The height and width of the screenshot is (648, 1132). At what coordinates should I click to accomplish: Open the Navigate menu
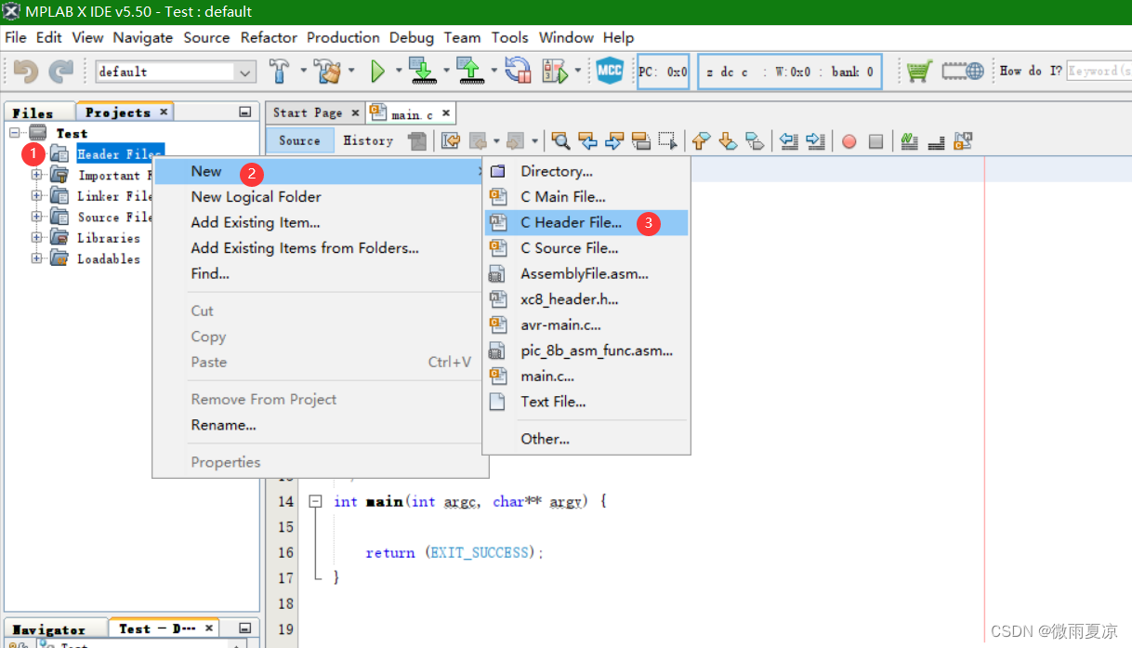click(143, 37)
